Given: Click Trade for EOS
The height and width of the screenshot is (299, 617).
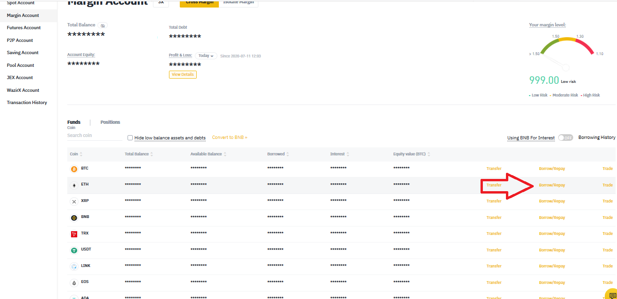Looking at the screenshot, I should coord(608,283).
